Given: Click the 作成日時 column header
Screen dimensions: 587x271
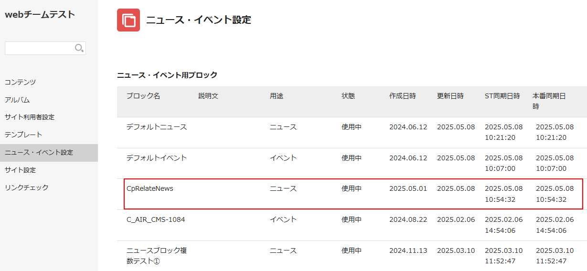Looking at the screenshot, I should (402, 96).
